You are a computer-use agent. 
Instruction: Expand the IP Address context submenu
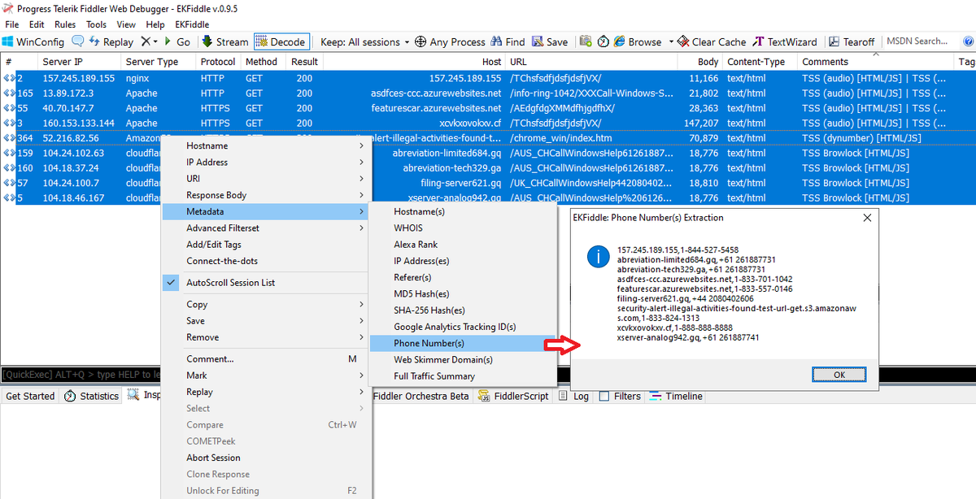(266, 162)
